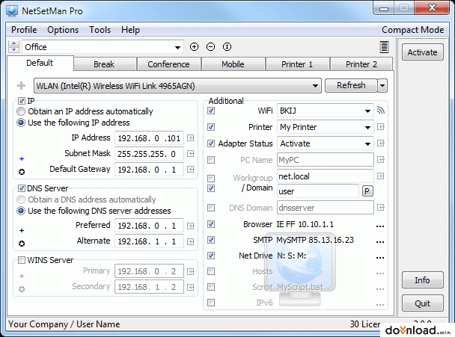This screenshot has width=455, height=337.
Task: Switch profile set with up-down stepper
Action: coord(13,46)
